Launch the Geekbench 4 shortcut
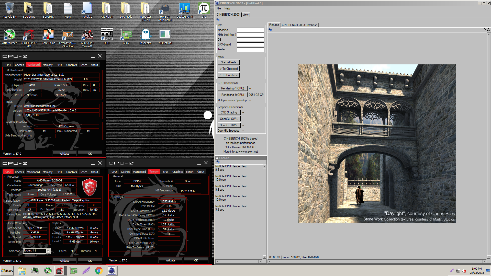Image resolution: width=491 pixels, height=276 pixels. [184, 10]
